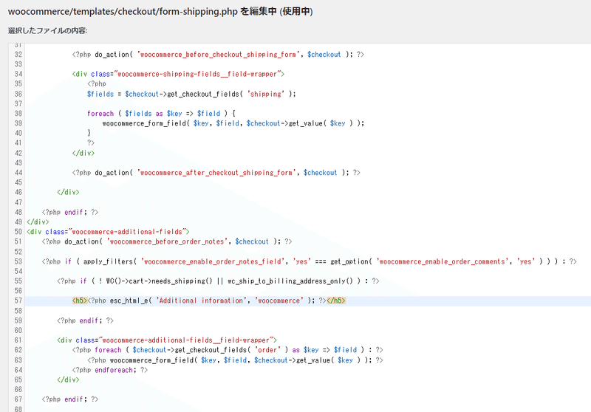The height and width of the screenshot is (412, 591).
Task: Click the woocommerce-additional-fields class value on line 50
Action: pyautogui.click(x=127, y=232)
